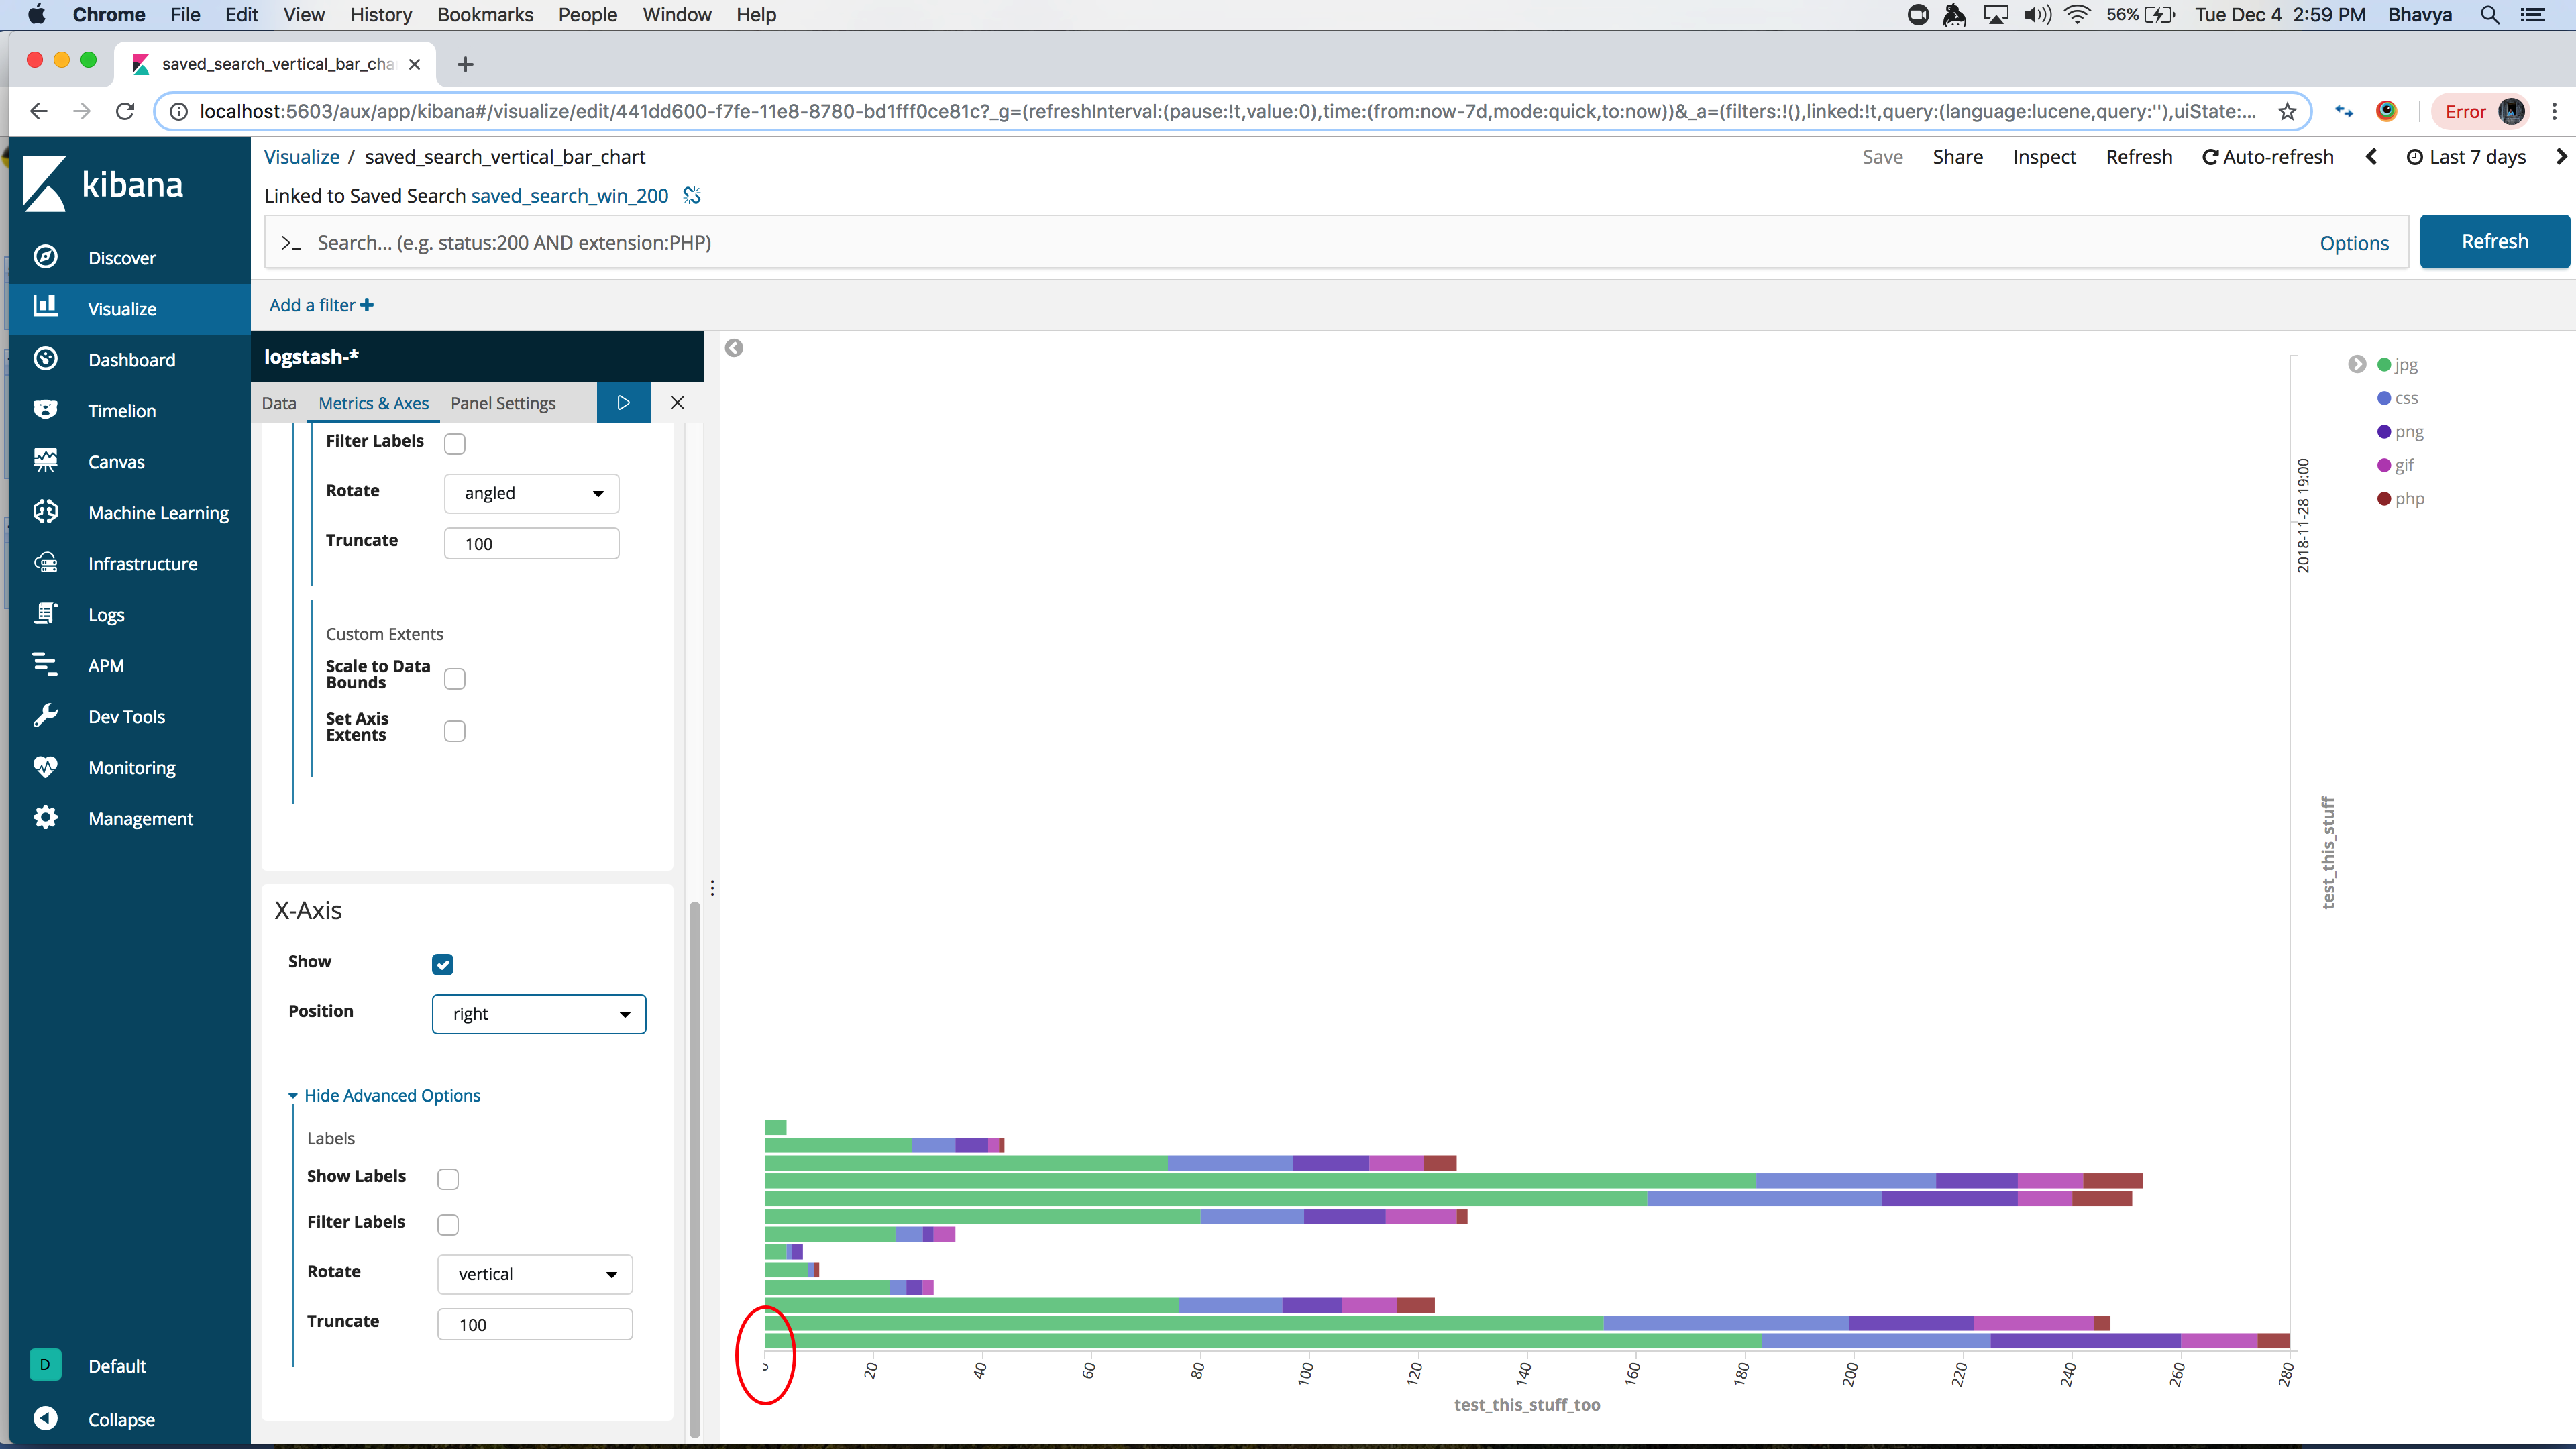Click the blue Refresh button

click(2494, 242)
